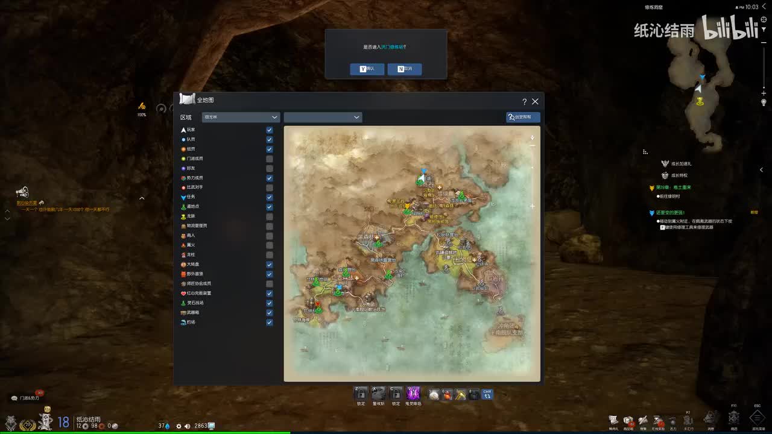Viewport: 772px width, 434px height.
Task: Click the Ctrl swap quickbar button
Action: tap(487, 395)
